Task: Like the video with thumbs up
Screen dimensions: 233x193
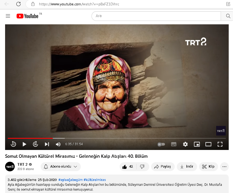Action: point(127,167)
